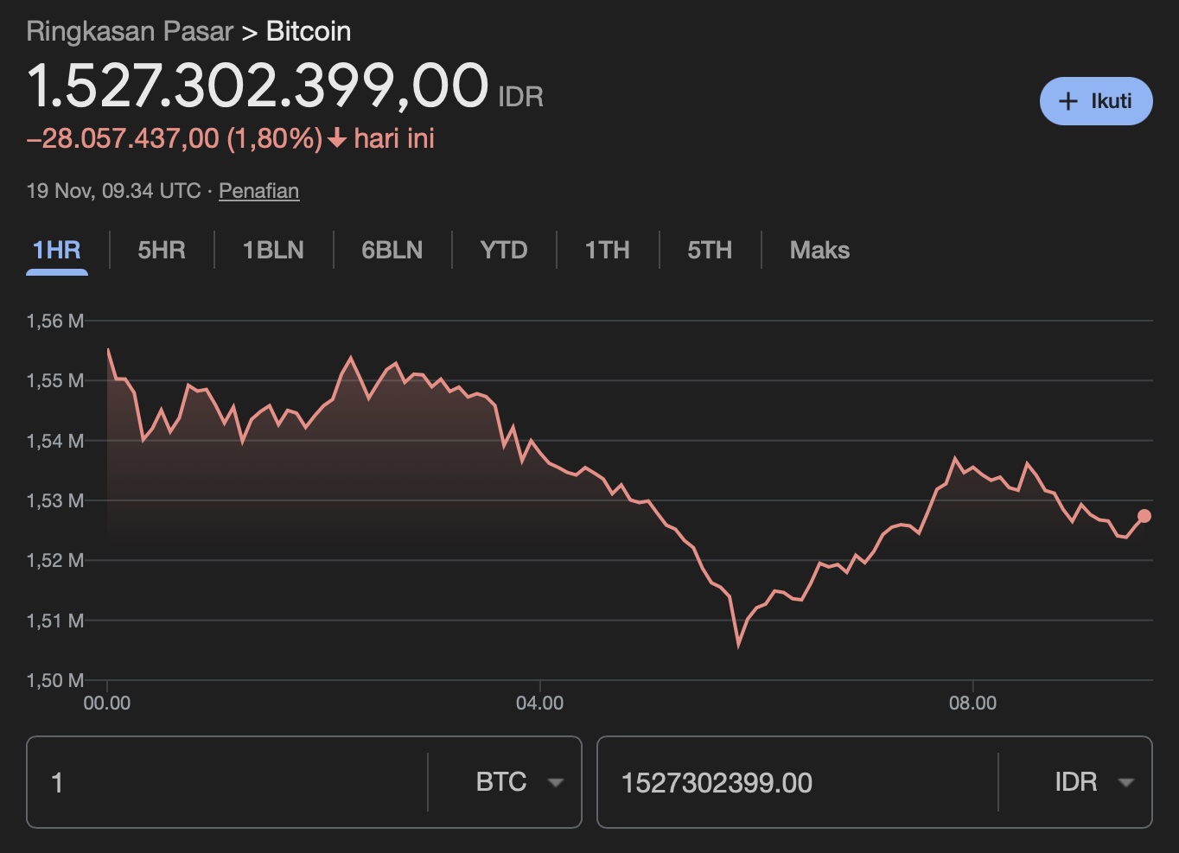Show the 6BLN price history

click(392, 251)
